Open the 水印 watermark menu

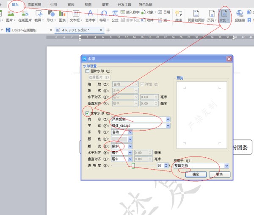coord(224,16)
